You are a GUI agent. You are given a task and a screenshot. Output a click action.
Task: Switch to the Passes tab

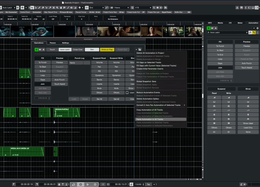tap(53, 43)
